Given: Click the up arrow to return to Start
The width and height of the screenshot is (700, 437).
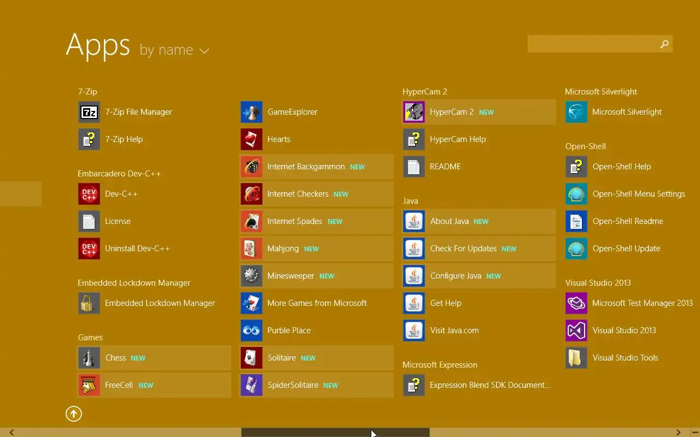Looking at the screenshot, I should (74, 414).
